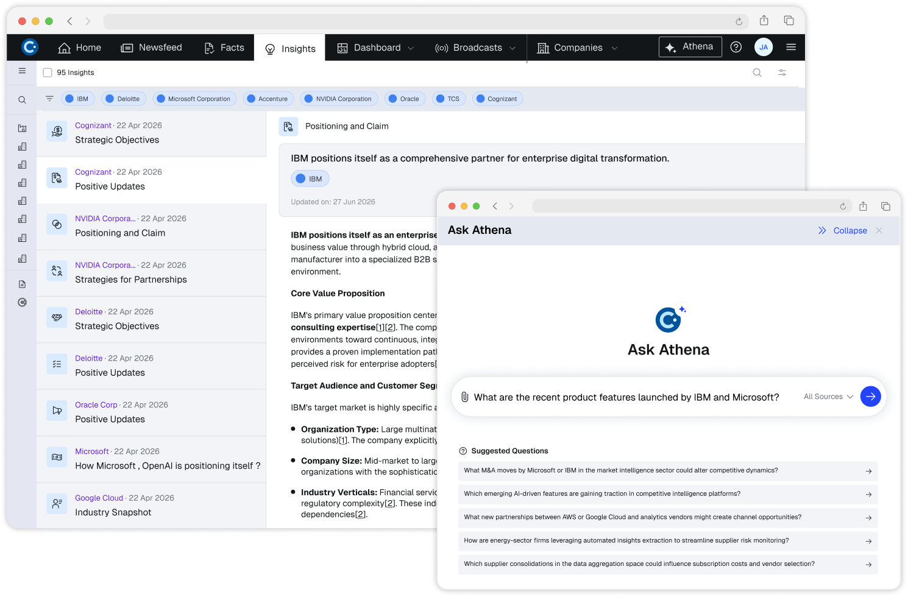
Task: Toggle the left sidebar menu icon
Action: click(x=22, y=71)
